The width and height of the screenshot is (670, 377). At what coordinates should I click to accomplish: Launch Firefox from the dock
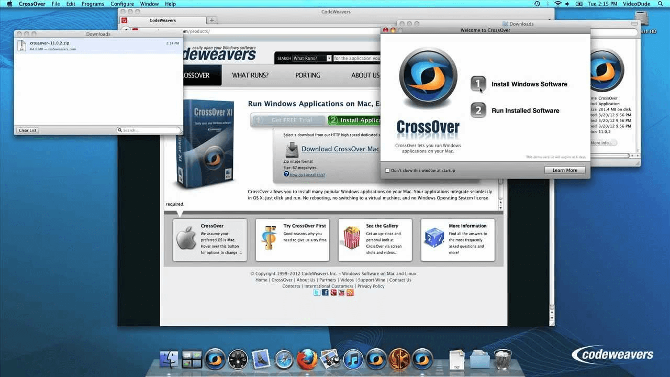(307, 360)
